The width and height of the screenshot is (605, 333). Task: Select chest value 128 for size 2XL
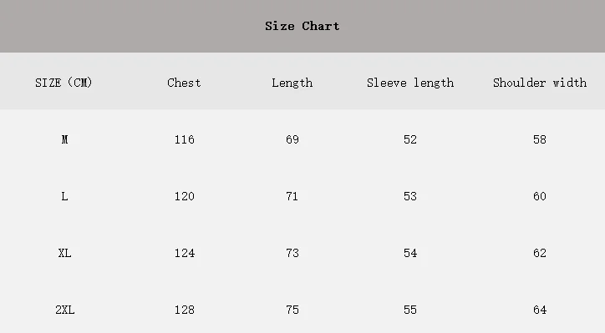coord(185,310)
